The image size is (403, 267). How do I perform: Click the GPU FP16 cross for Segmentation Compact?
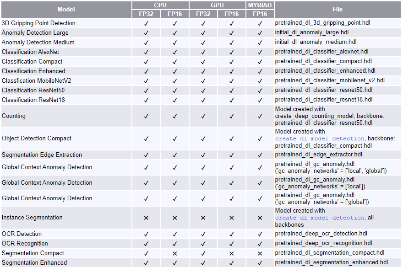231,253
